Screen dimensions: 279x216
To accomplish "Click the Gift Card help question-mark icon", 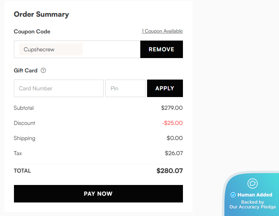I will pyautogui.click(x=43, y=70).
